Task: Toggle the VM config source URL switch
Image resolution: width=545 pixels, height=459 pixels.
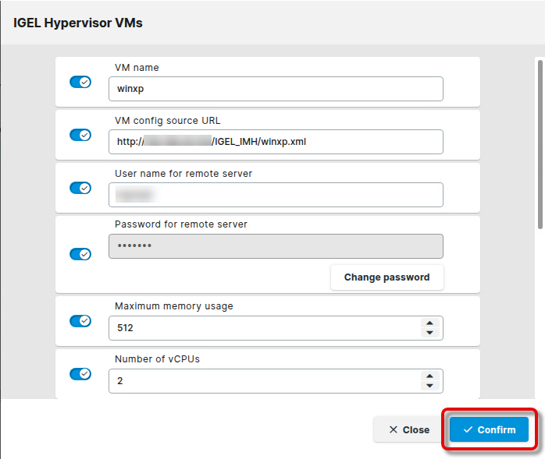Action: (x=80, y=135)
